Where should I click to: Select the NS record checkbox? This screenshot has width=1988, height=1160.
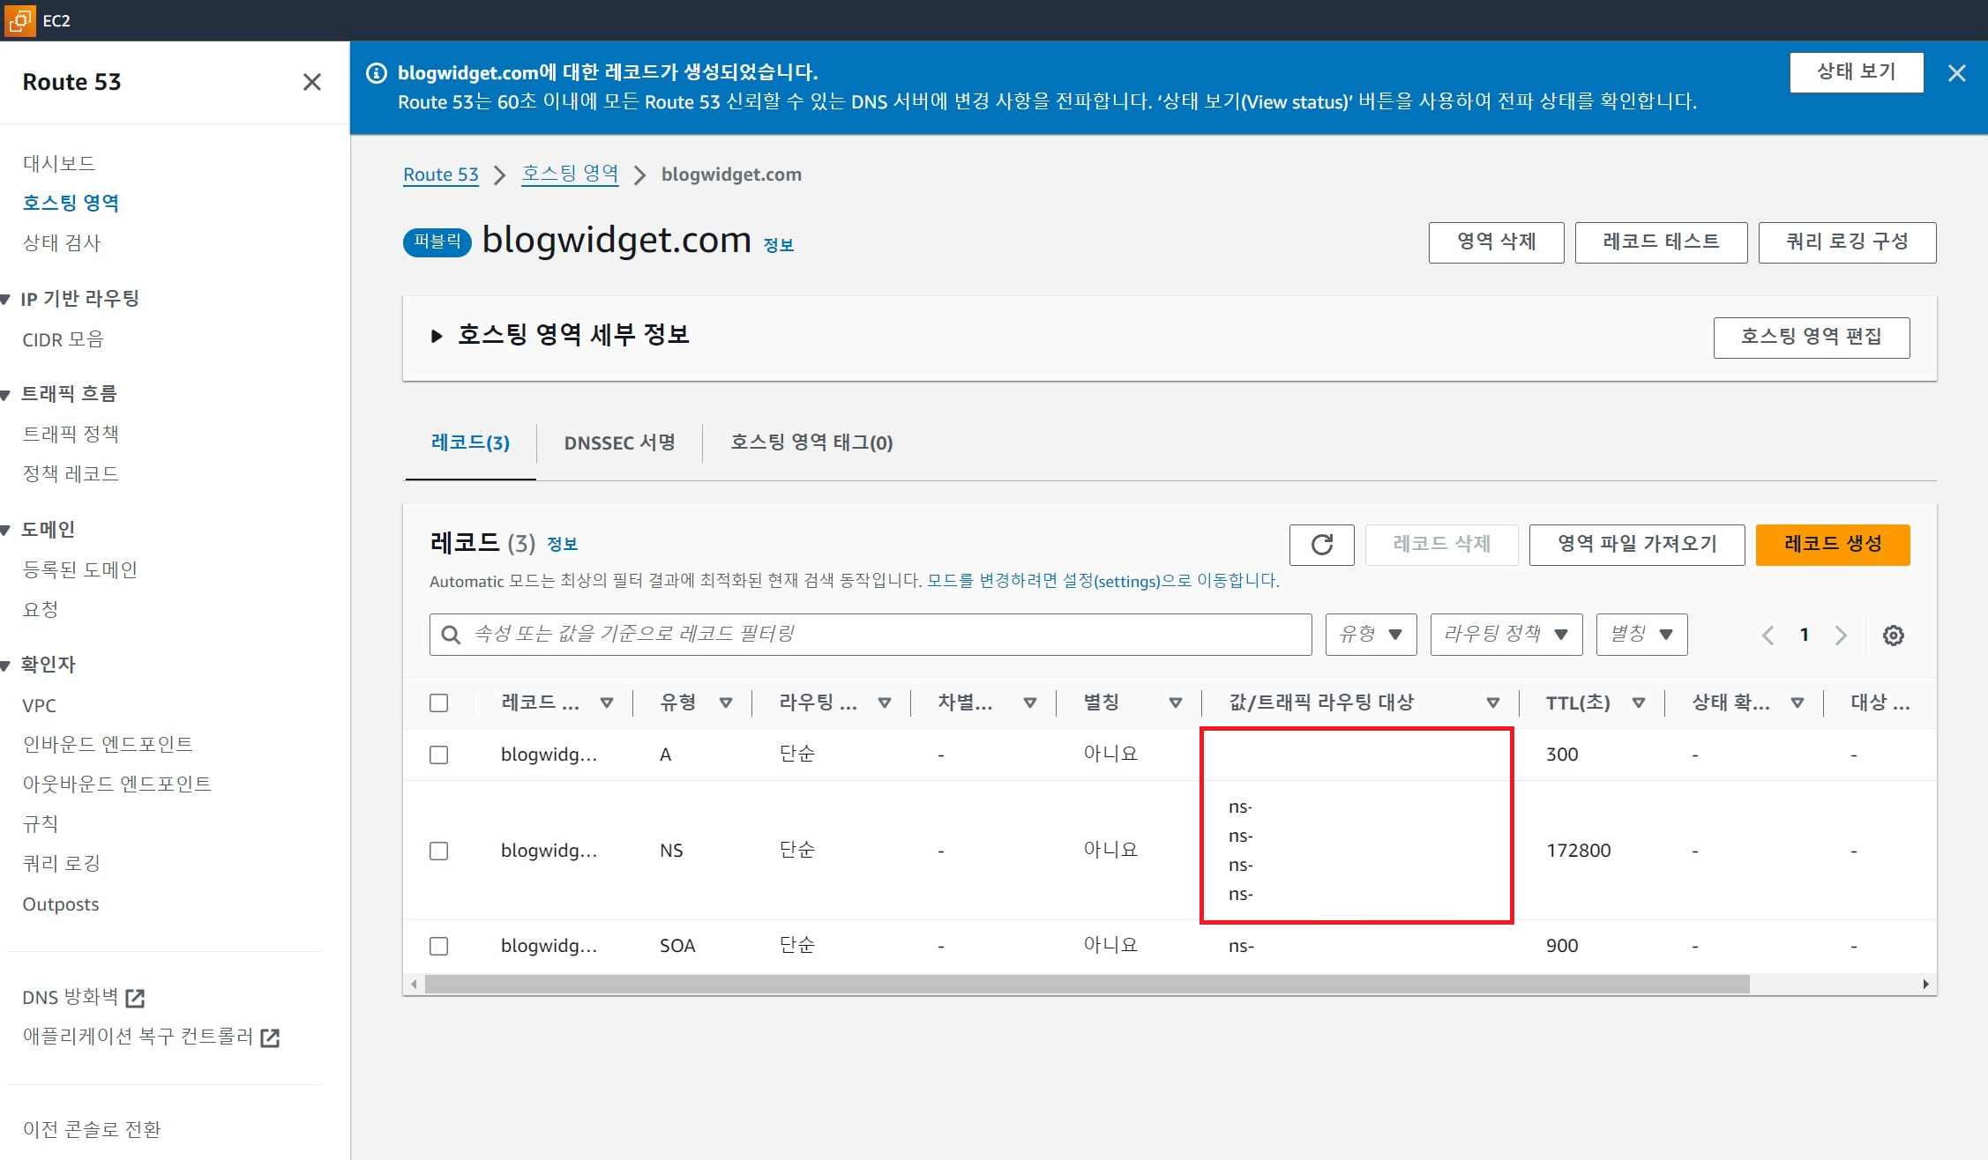(x=438, y=851)
